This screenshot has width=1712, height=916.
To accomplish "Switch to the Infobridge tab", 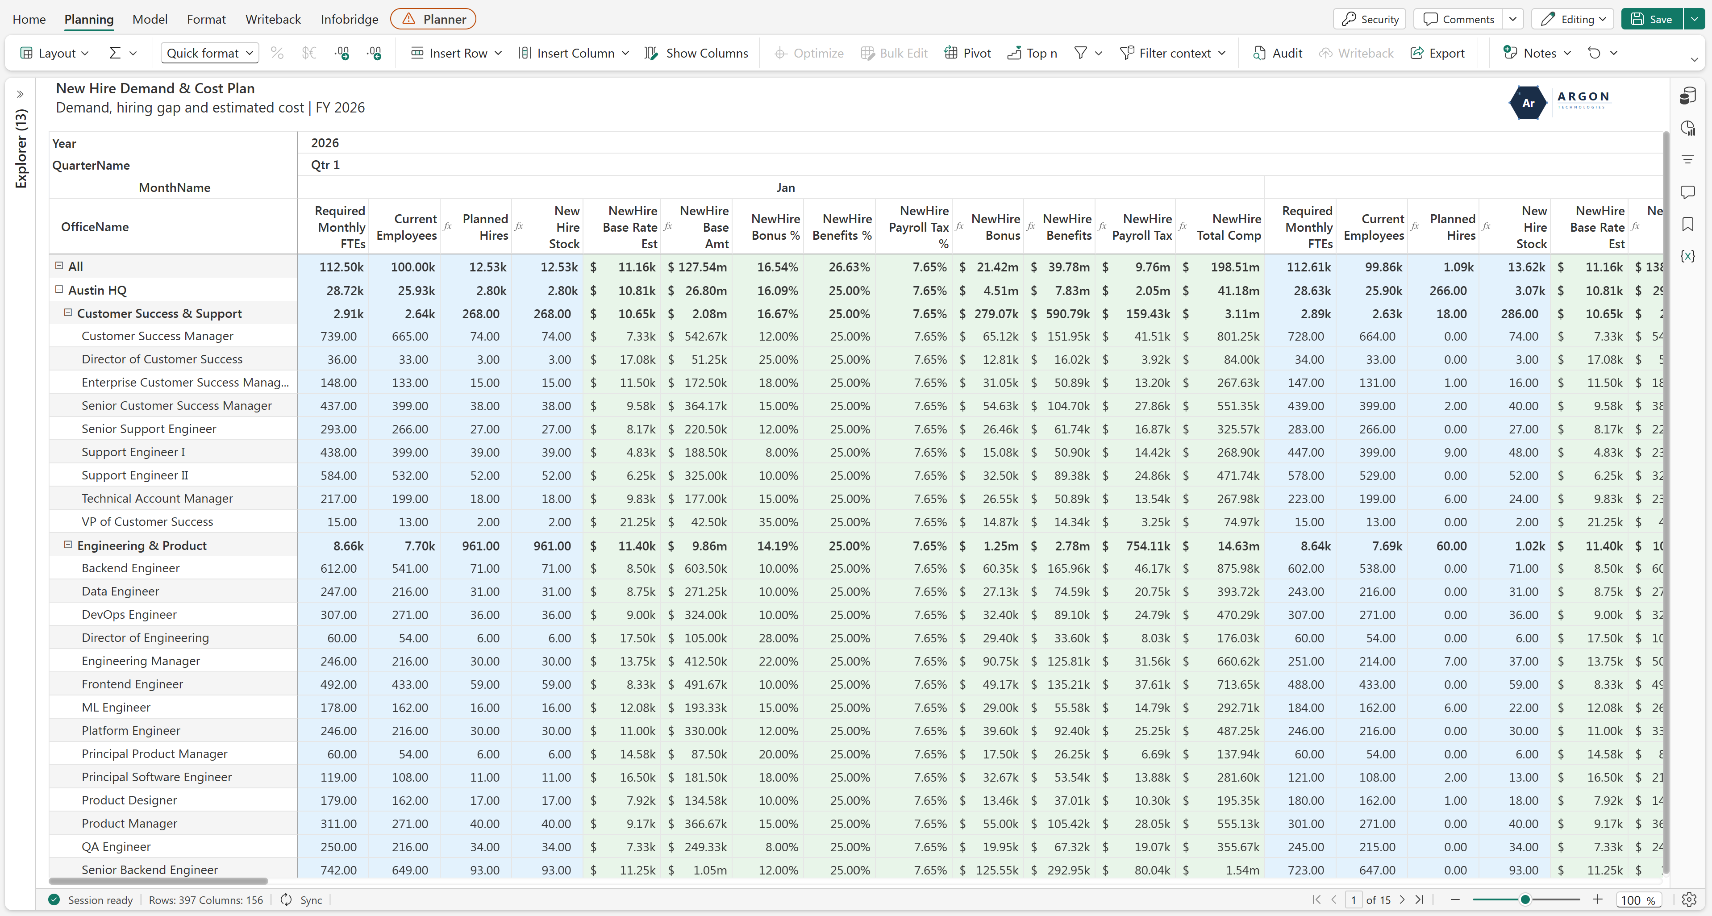I will [350, 19].
